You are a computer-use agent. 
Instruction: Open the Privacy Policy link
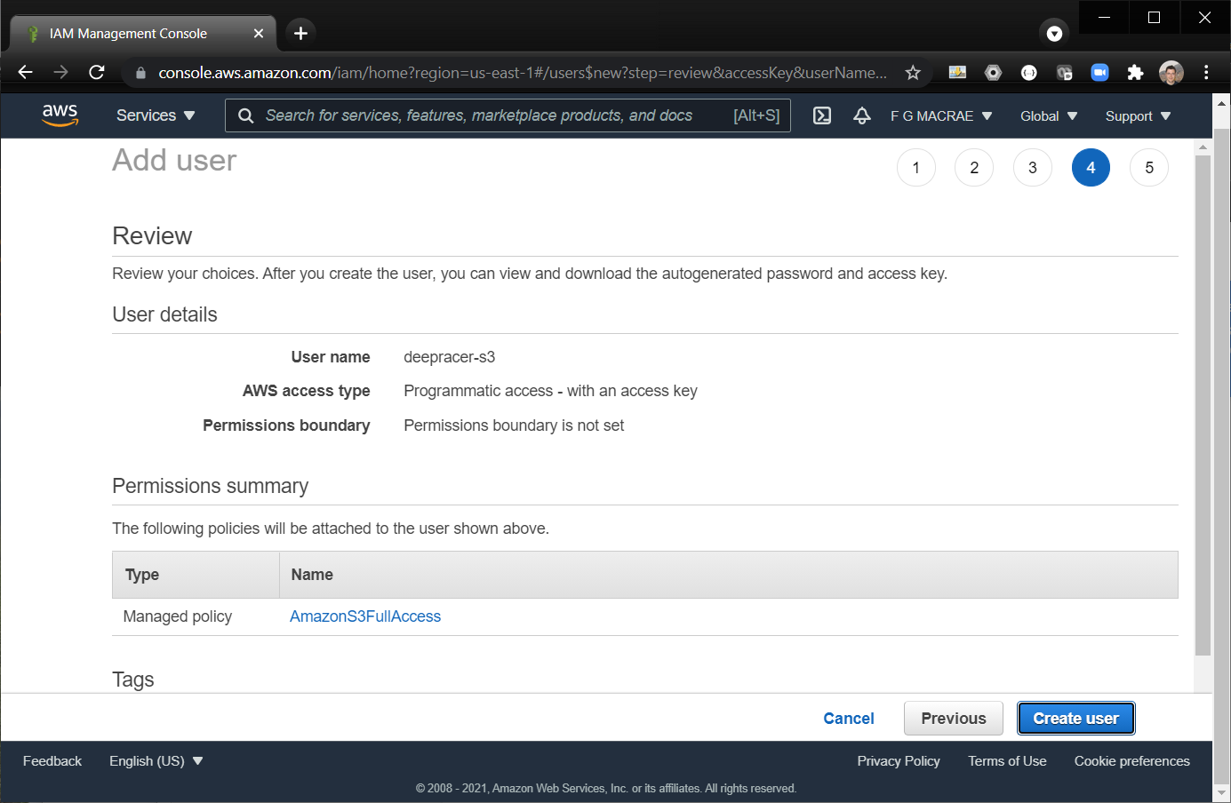898,760
